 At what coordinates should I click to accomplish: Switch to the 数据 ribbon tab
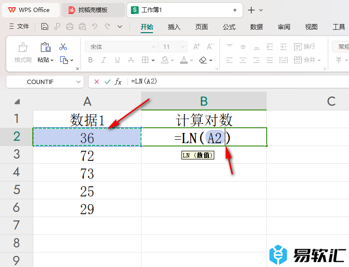(x=257, y=27)
